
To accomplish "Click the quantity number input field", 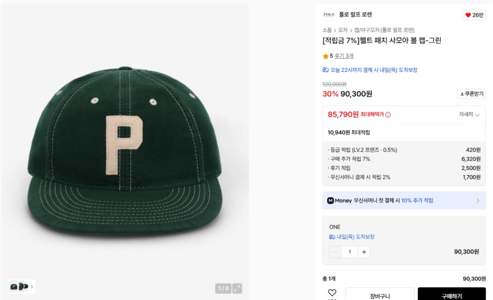I will (x=349, y=252).
